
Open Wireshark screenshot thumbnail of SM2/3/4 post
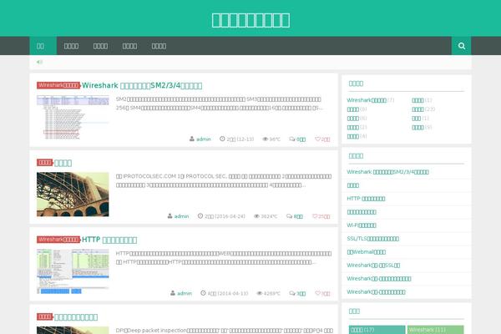[x=73, y=117]
